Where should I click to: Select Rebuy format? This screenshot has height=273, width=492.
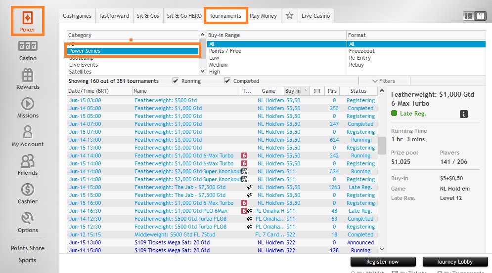pos(416,65)
